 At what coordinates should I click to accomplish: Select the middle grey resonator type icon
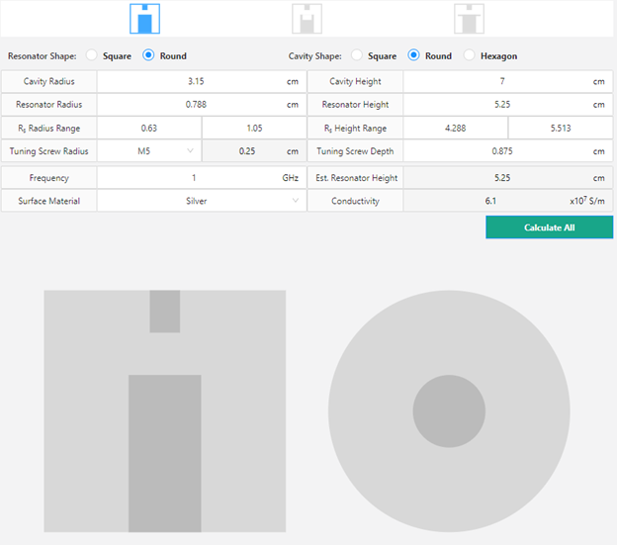point(307,19)
